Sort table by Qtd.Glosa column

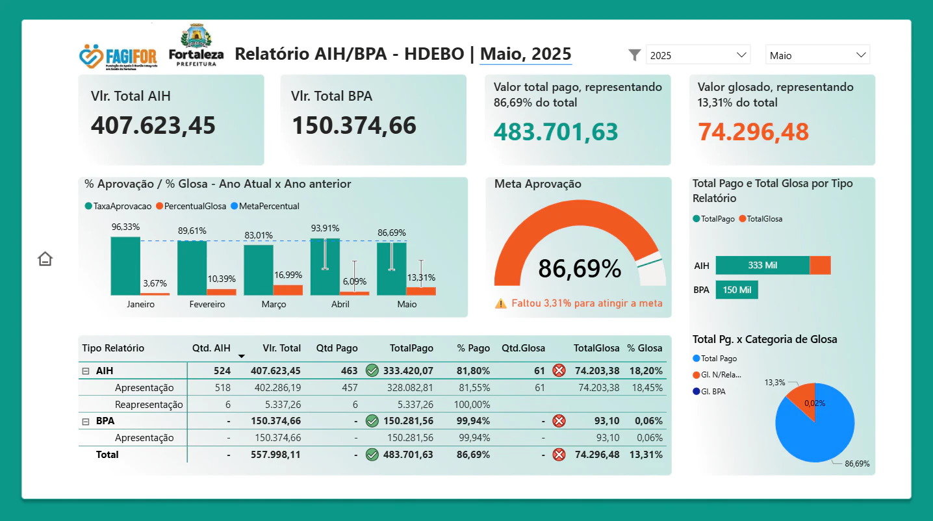pyautogui.click(x=523, y=348)
